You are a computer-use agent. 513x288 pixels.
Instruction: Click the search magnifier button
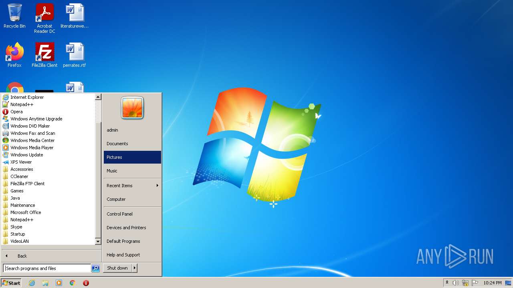point(95,268)
